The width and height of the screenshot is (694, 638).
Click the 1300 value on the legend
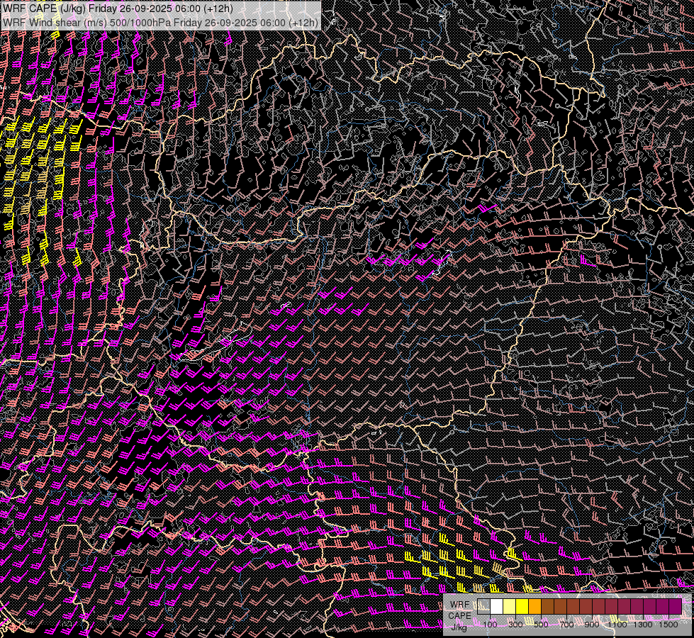click(643, 625)
